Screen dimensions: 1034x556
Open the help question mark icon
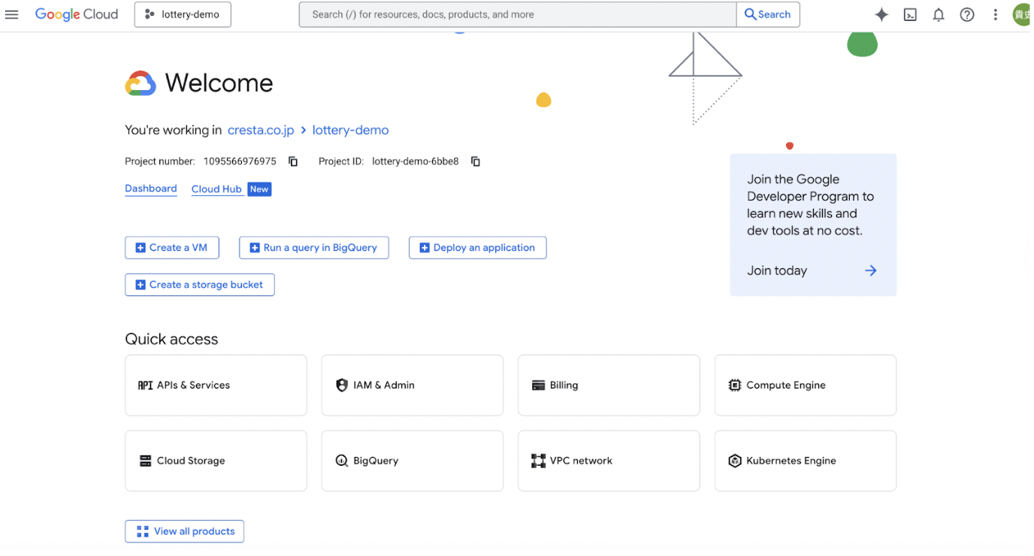[x=967, y=14]
